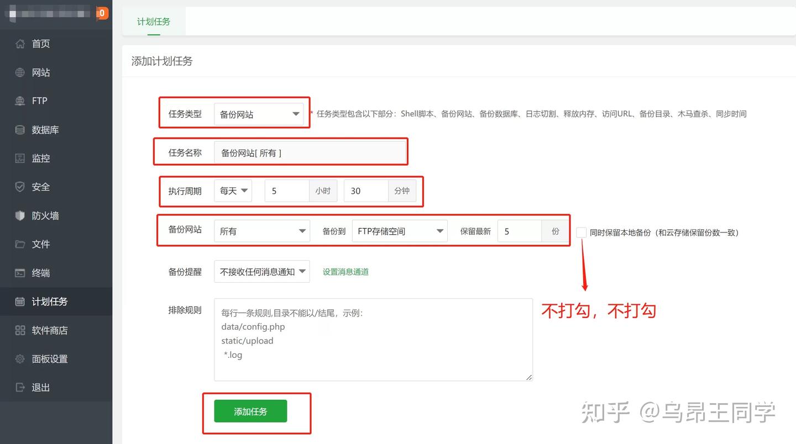Enable the keep local backup checkbox

click(x=581, y=232)
